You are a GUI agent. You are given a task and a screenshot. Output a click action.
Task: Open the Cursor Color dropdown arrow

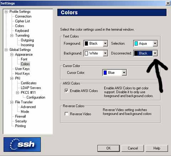(124, 73)
